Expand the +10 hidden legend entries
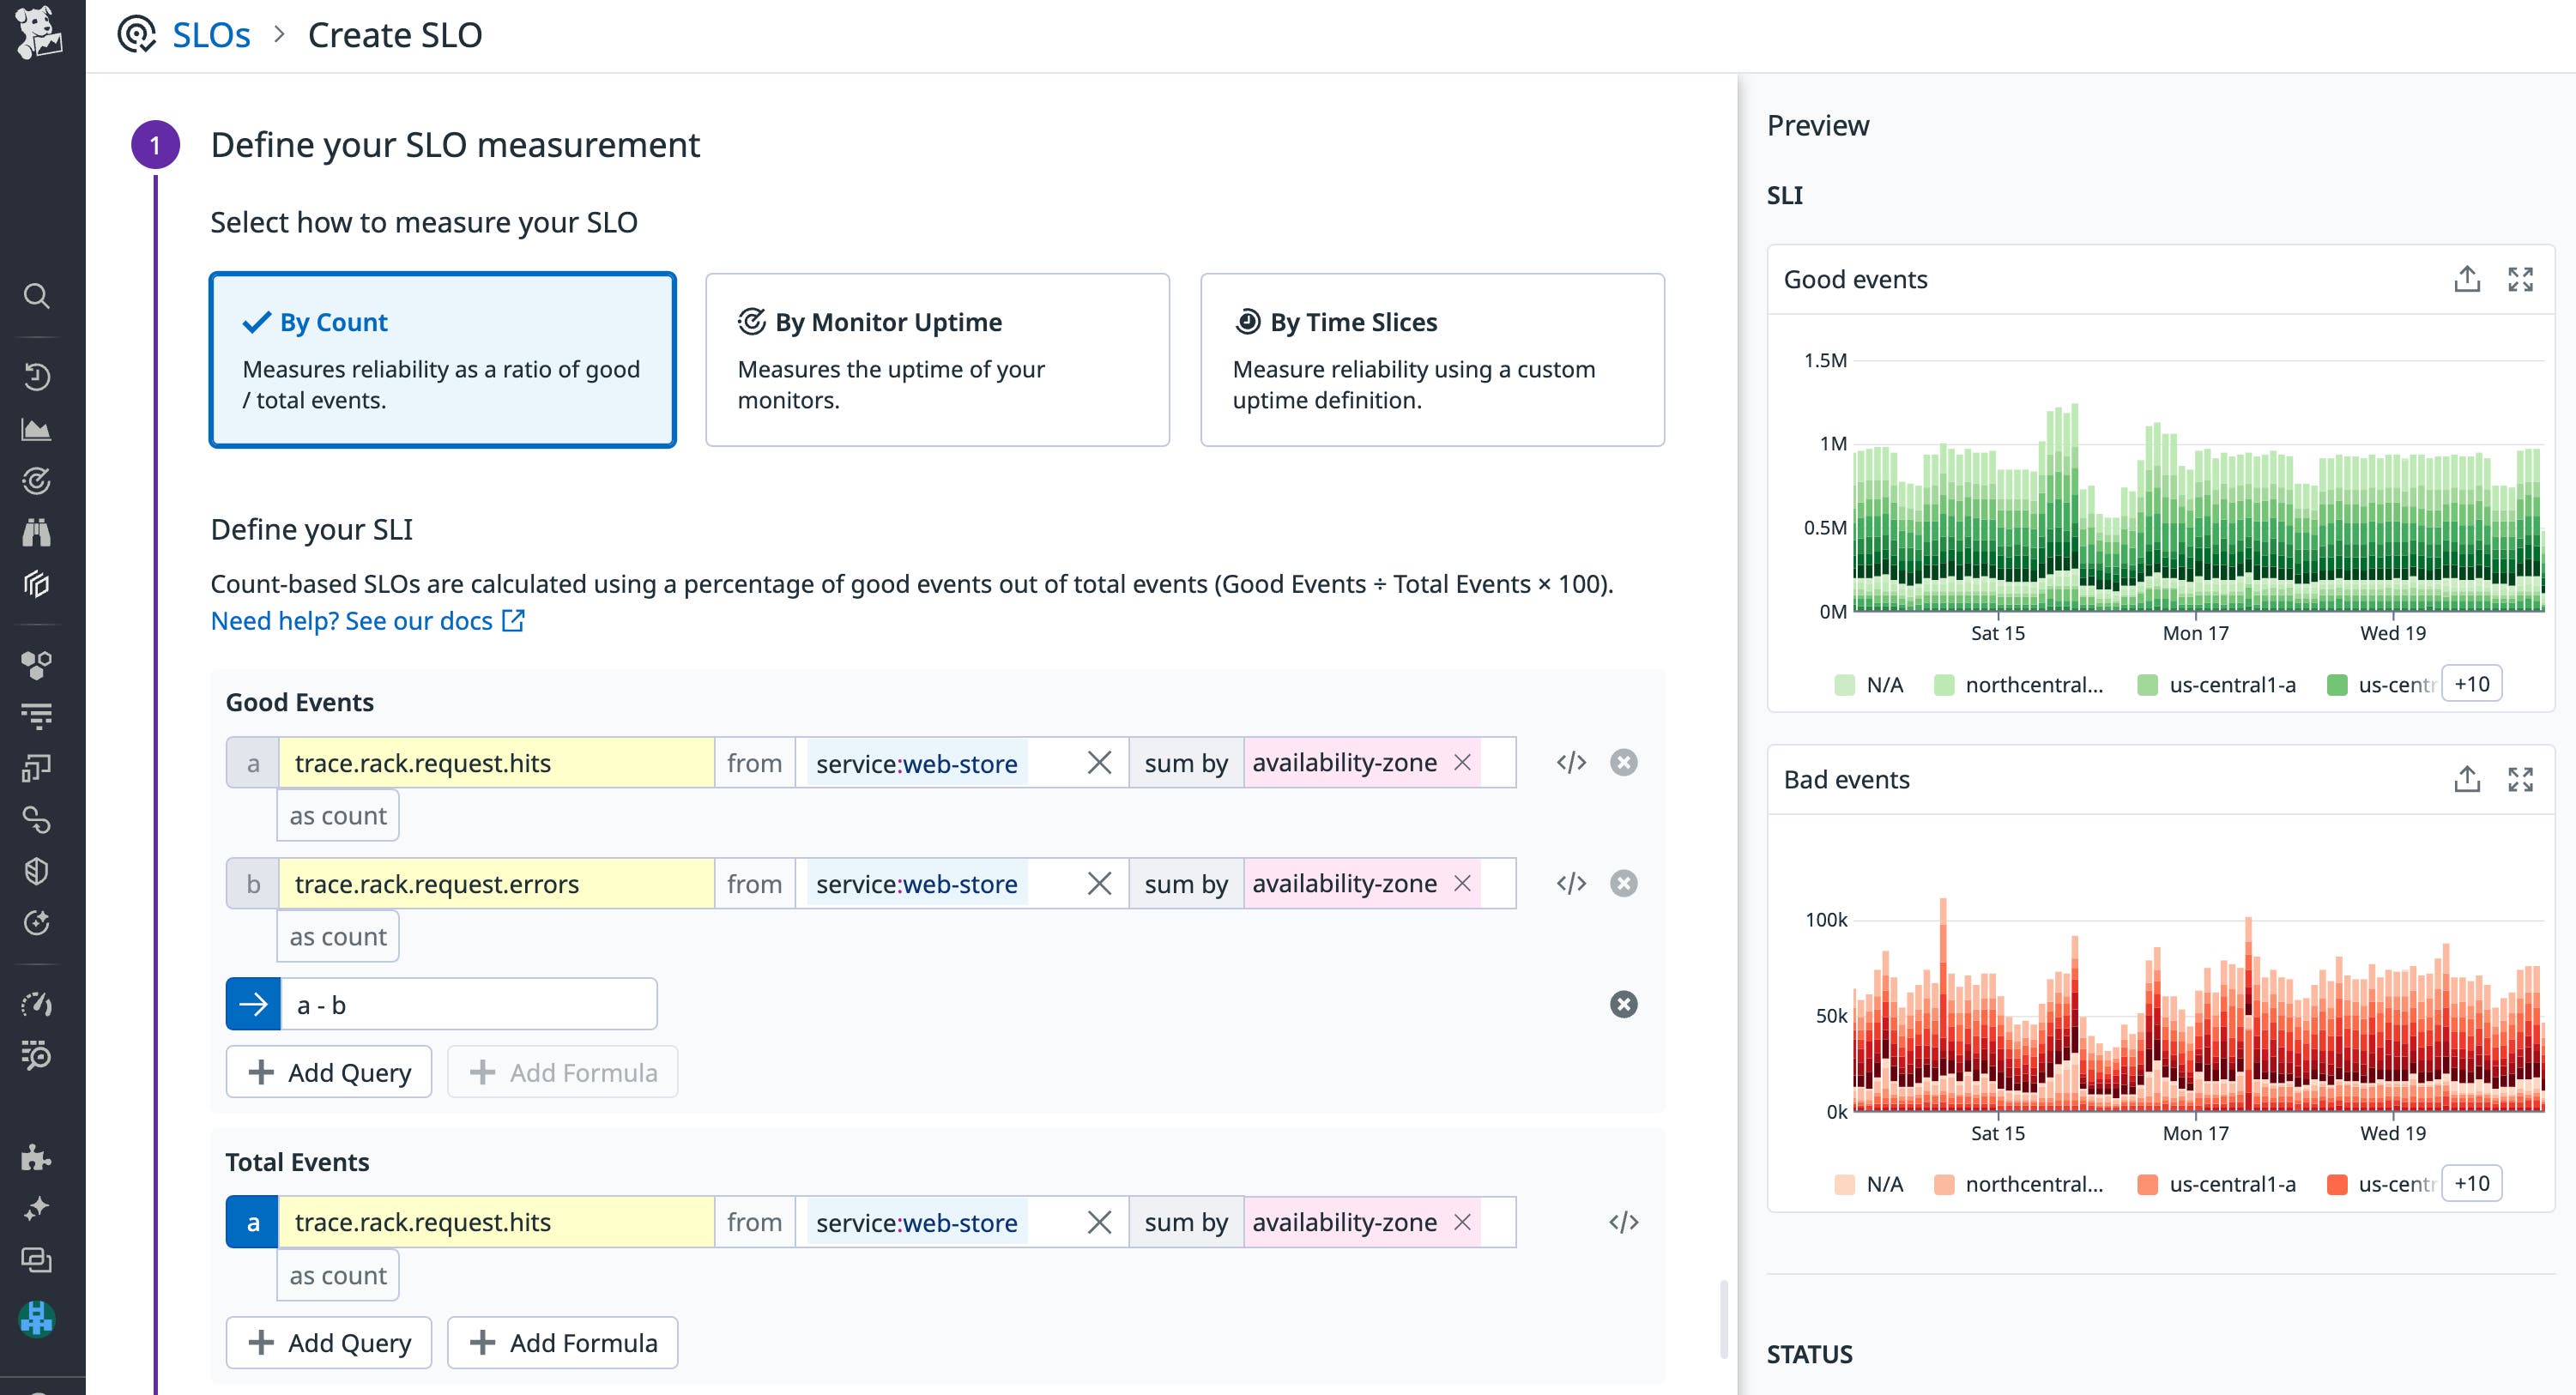 [2471, 684]
